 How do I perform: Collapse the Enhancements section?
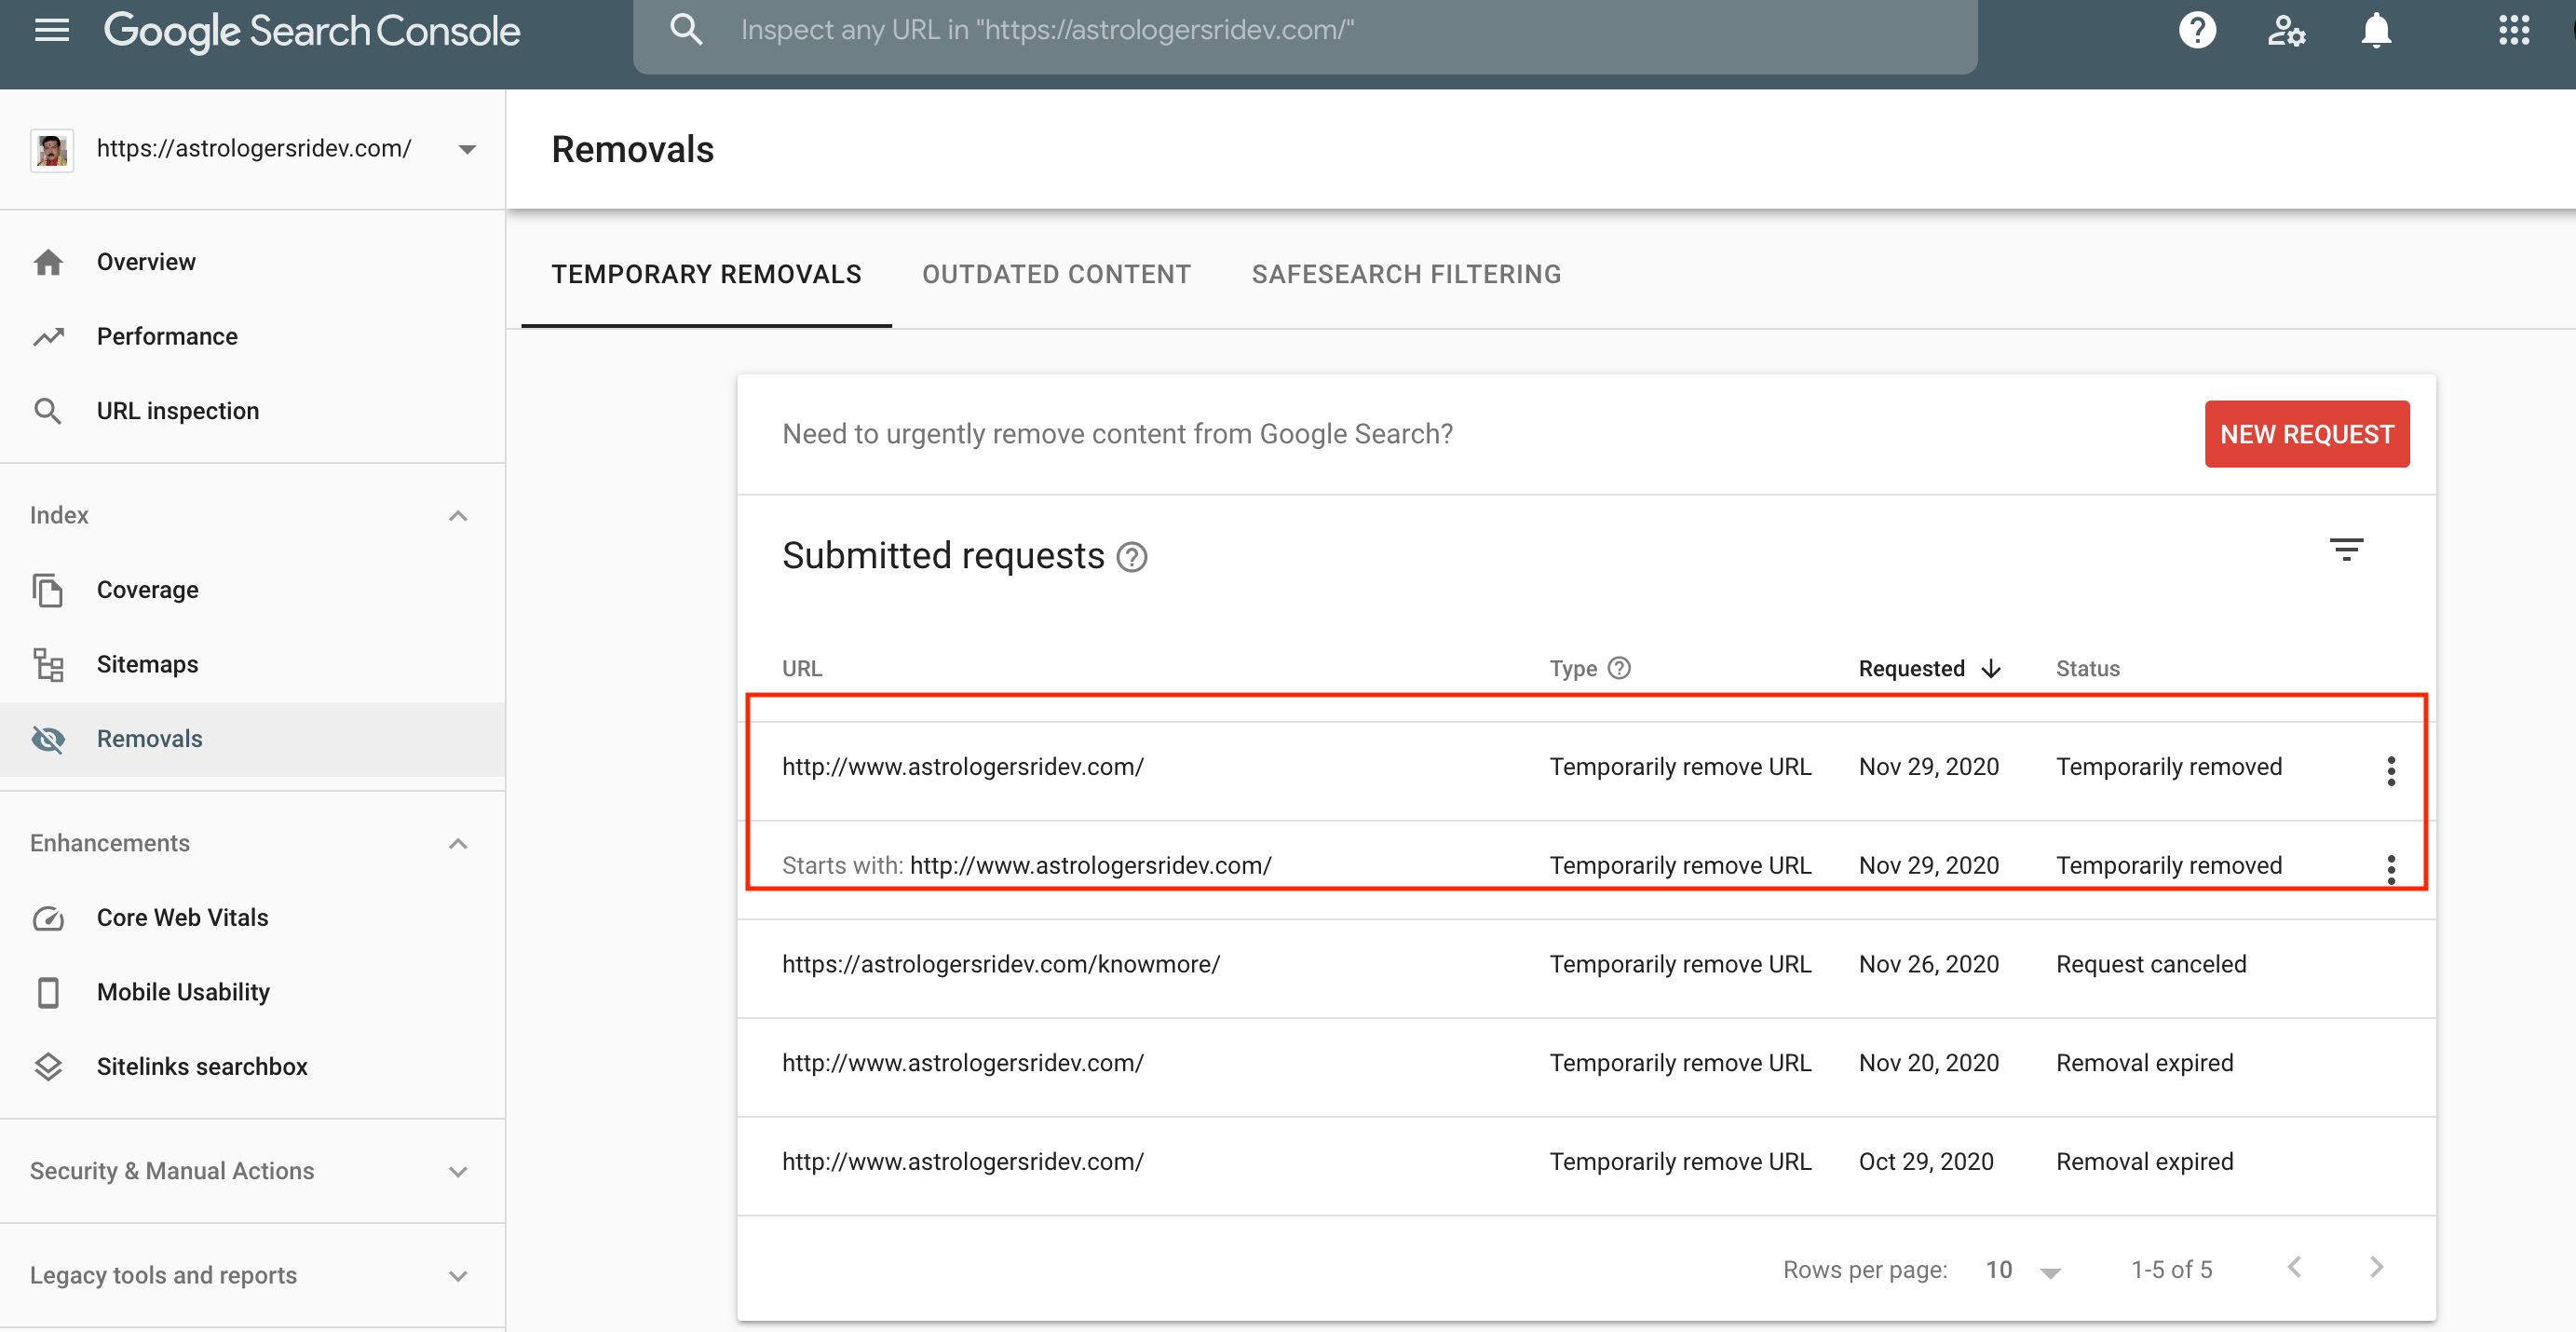click(x=458, y=844)
